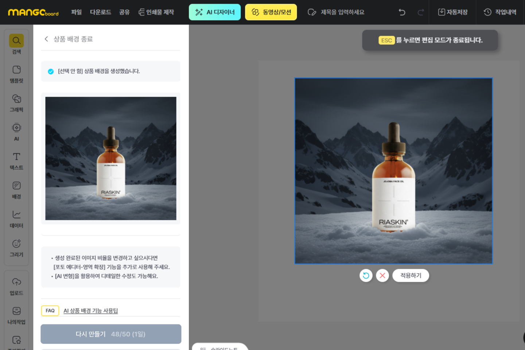This screenshot has height=350, width=525.
Task: Open the 템플릿 templates panel
Action: (x=16, y=74)
